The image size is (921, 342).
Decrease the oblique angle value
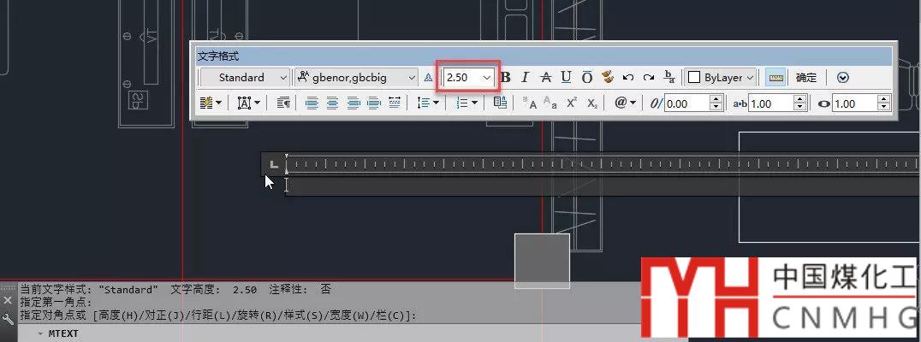click(716, 108)
